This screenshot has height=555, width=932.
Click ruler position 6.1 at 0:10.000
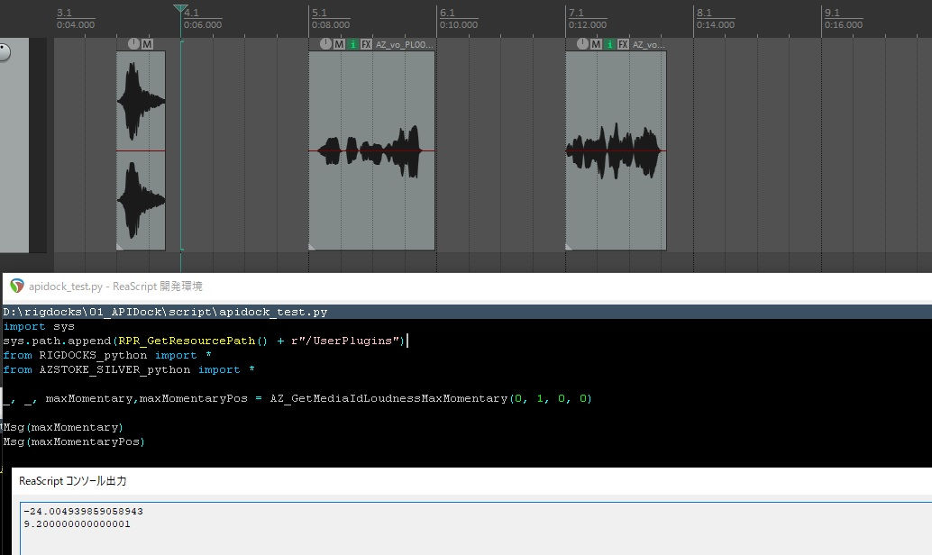click(x=458, y=18)
